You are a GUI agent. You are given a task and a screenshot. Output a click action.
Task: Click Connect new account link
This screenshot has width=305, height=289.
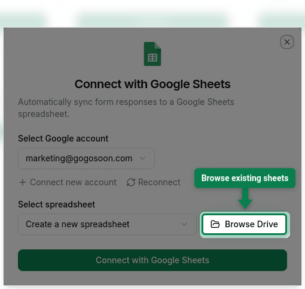click(68, 182)
